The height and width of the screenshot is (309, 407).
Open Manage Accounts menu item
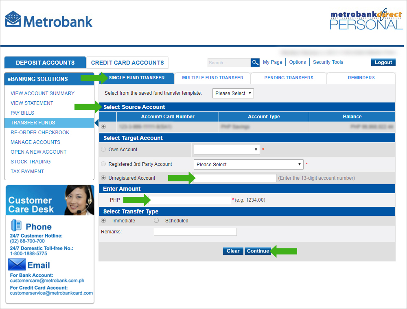coord(35,142)
